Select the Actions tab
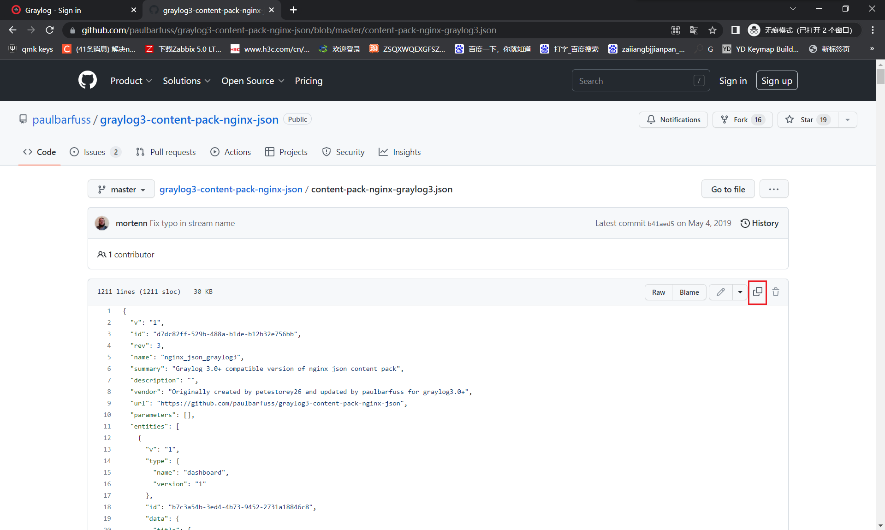The image size is (885, 530). [x=231, y=152]
